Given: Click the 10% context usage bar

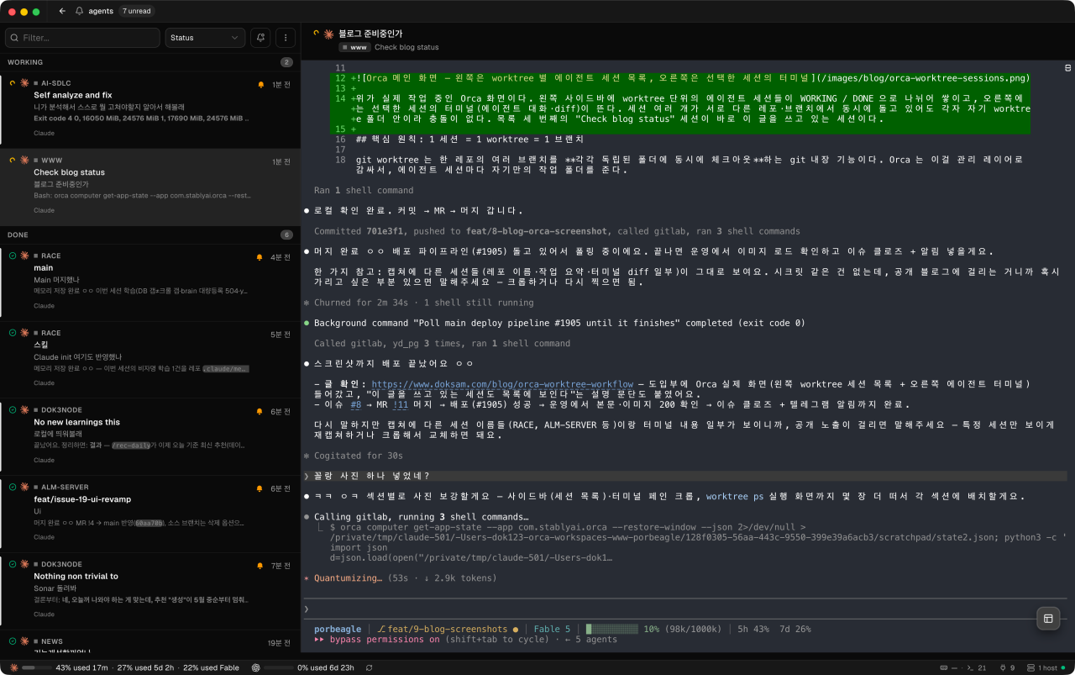Looking at the screenshot, I should click(x=612, y=629).
